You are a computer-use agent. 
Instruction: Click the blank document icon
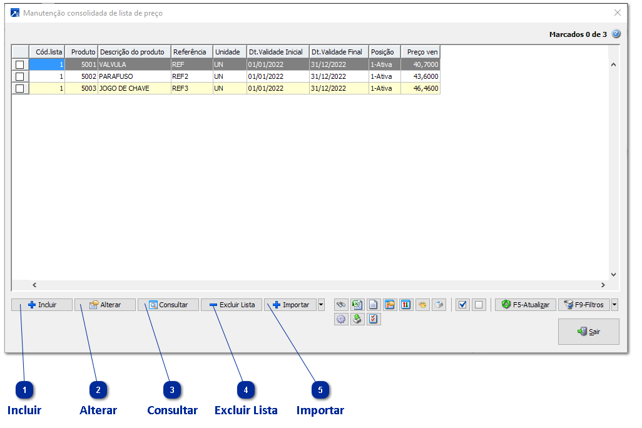(x=374, y=305)
